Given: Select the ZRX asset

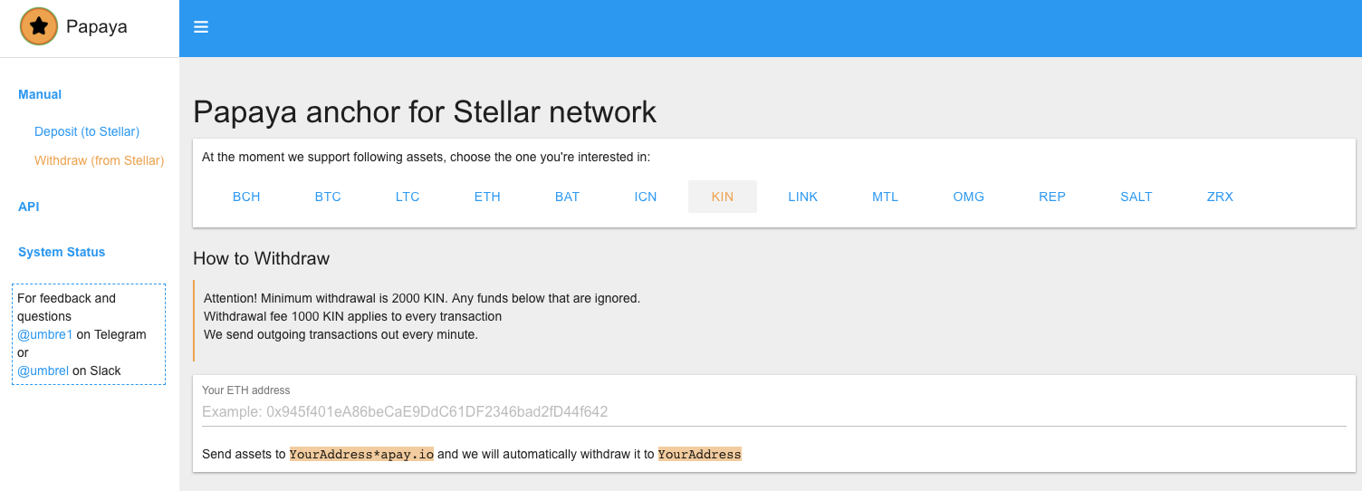Looking at the screenshot, I should (1220, 197).
